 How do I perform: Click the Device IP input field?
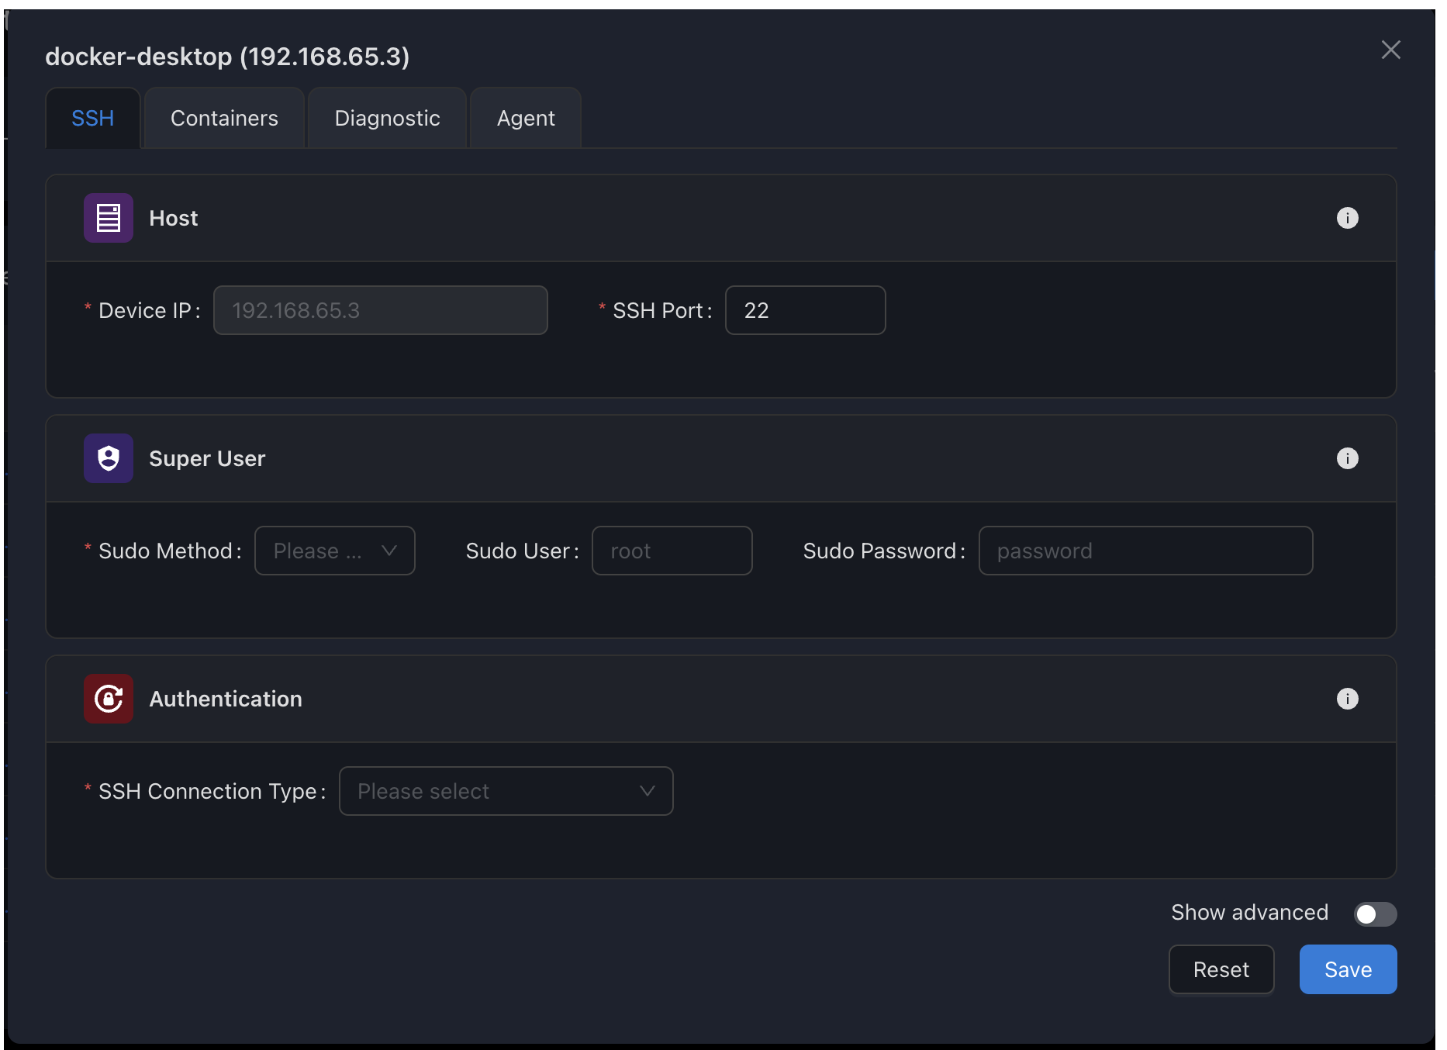tap(381, 310)
